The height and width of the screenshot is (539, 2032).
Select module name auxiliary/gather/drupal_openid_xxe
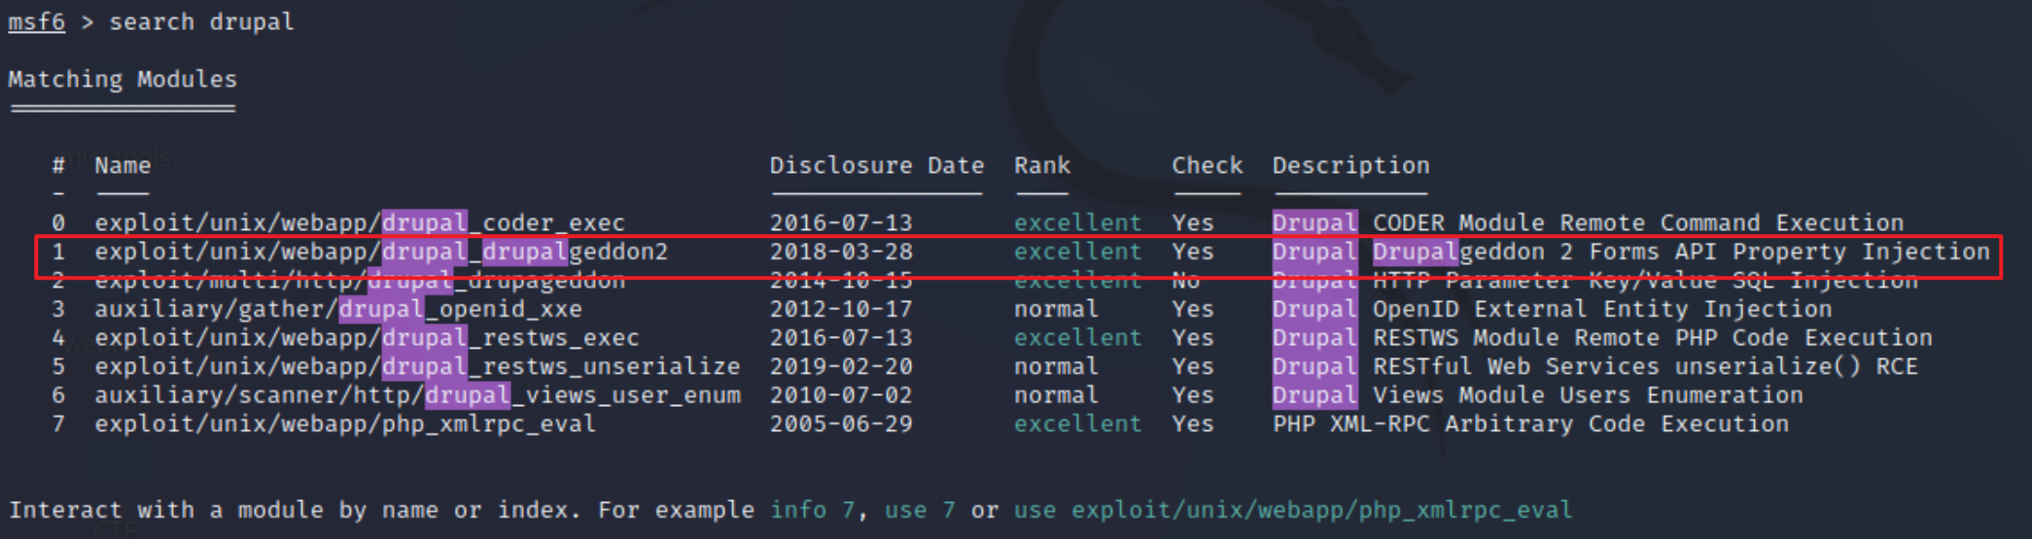click(338, 309)
